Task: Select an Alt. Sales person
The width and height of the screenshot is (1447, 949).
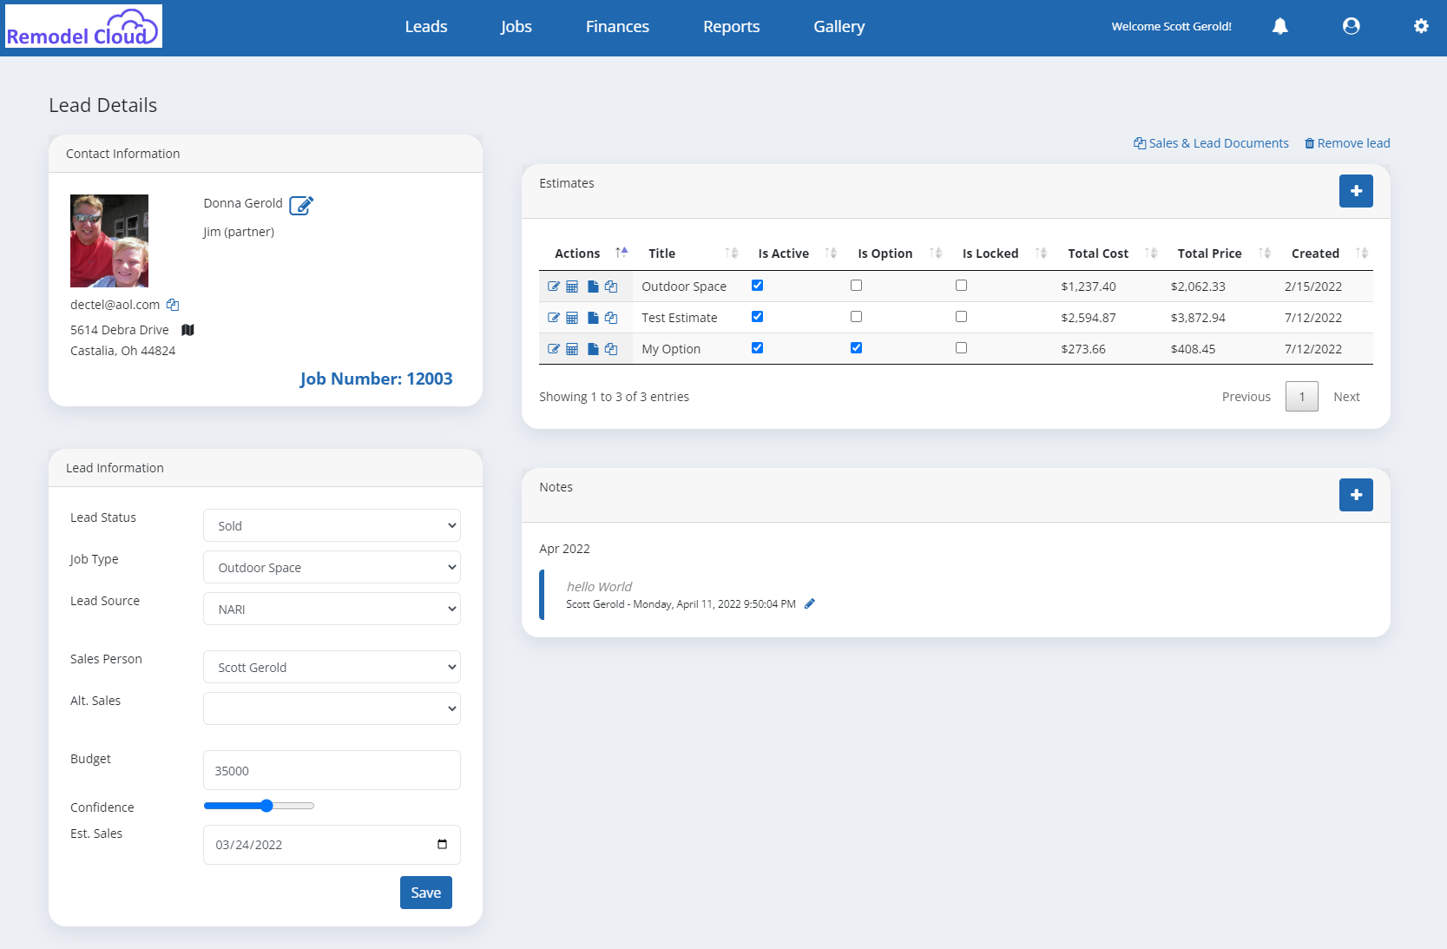Action: (331, 708)
